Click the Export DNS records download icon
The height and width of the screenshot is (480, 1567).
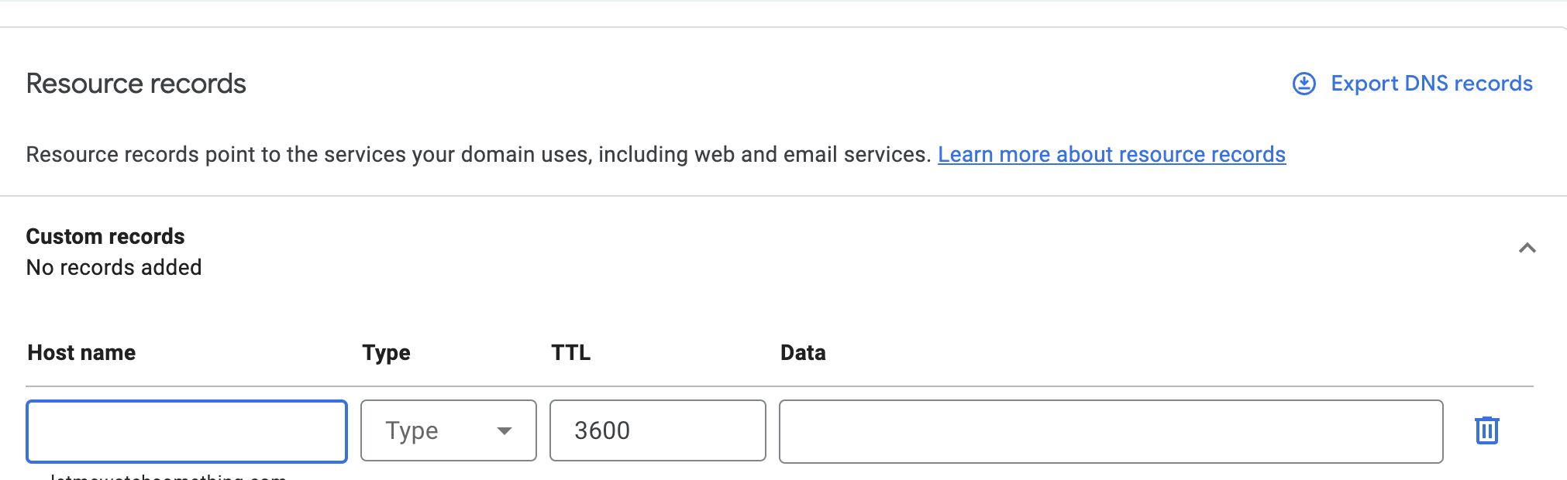[x=1304, y=84]
